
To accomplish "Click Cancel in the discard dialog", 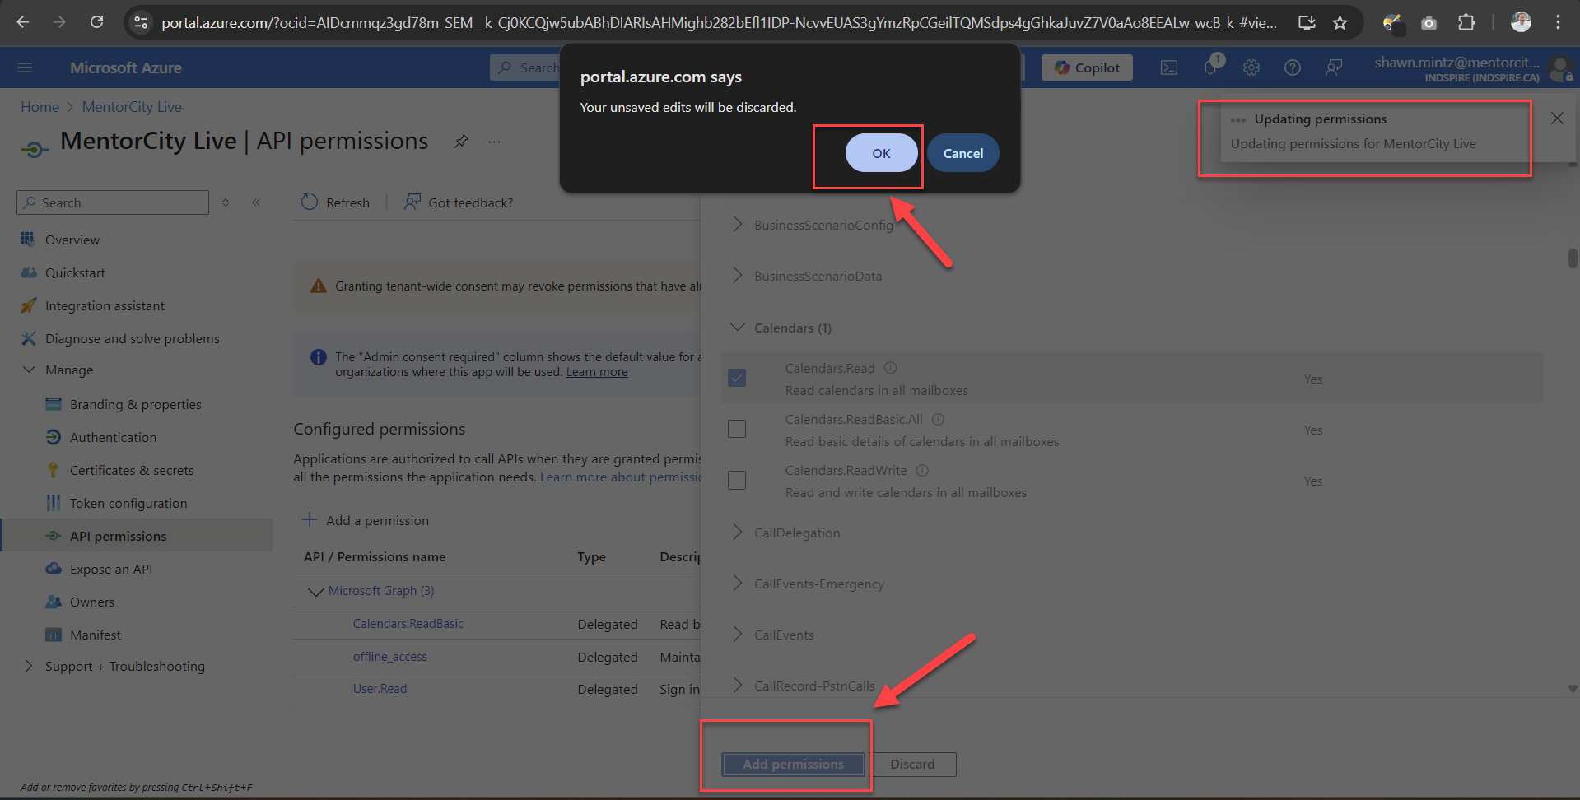I will 962,153.
